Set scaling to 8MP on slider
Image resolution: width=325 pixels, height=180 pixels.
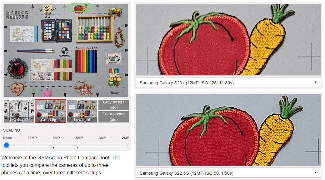click(53, 145)
